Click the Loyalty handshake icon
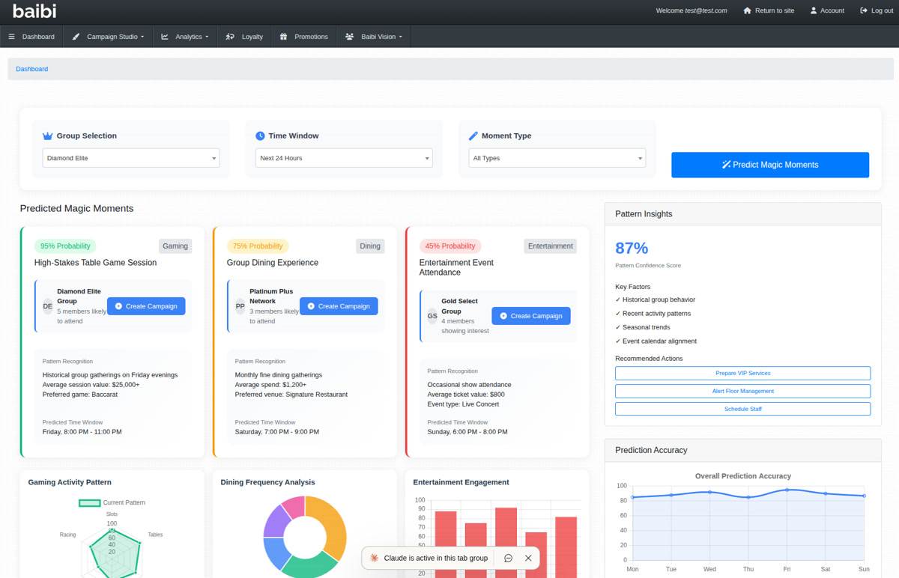The image size is (899, 578). point(230,37)
